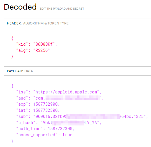Screen dimensions: 151x147
Task: Click the auth_time value 1587732300
Action: point(60,129)
